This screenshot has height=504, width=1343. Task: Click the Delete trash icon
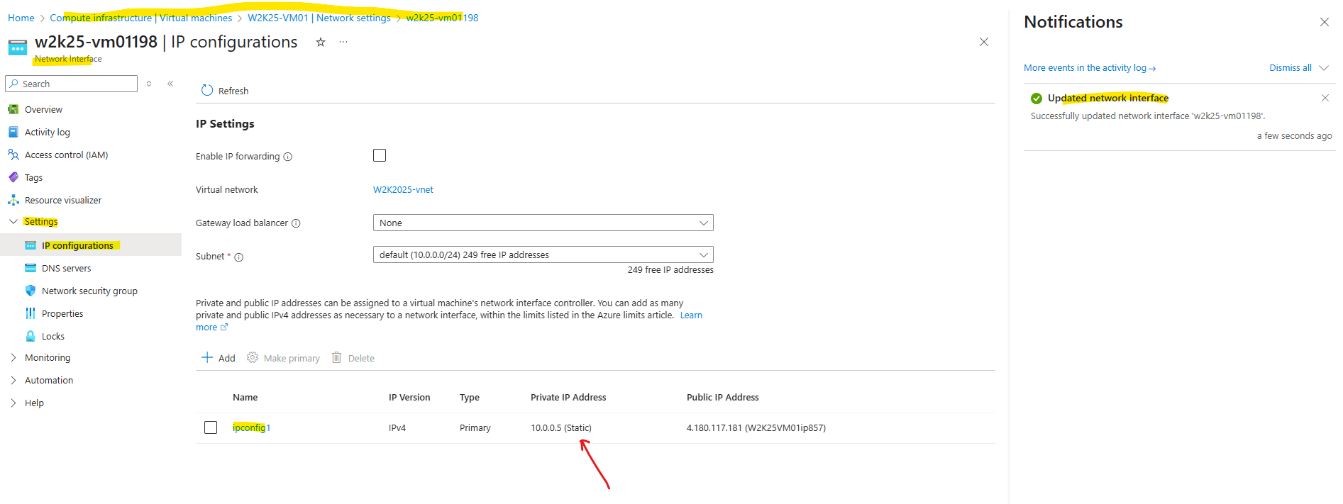337,357
